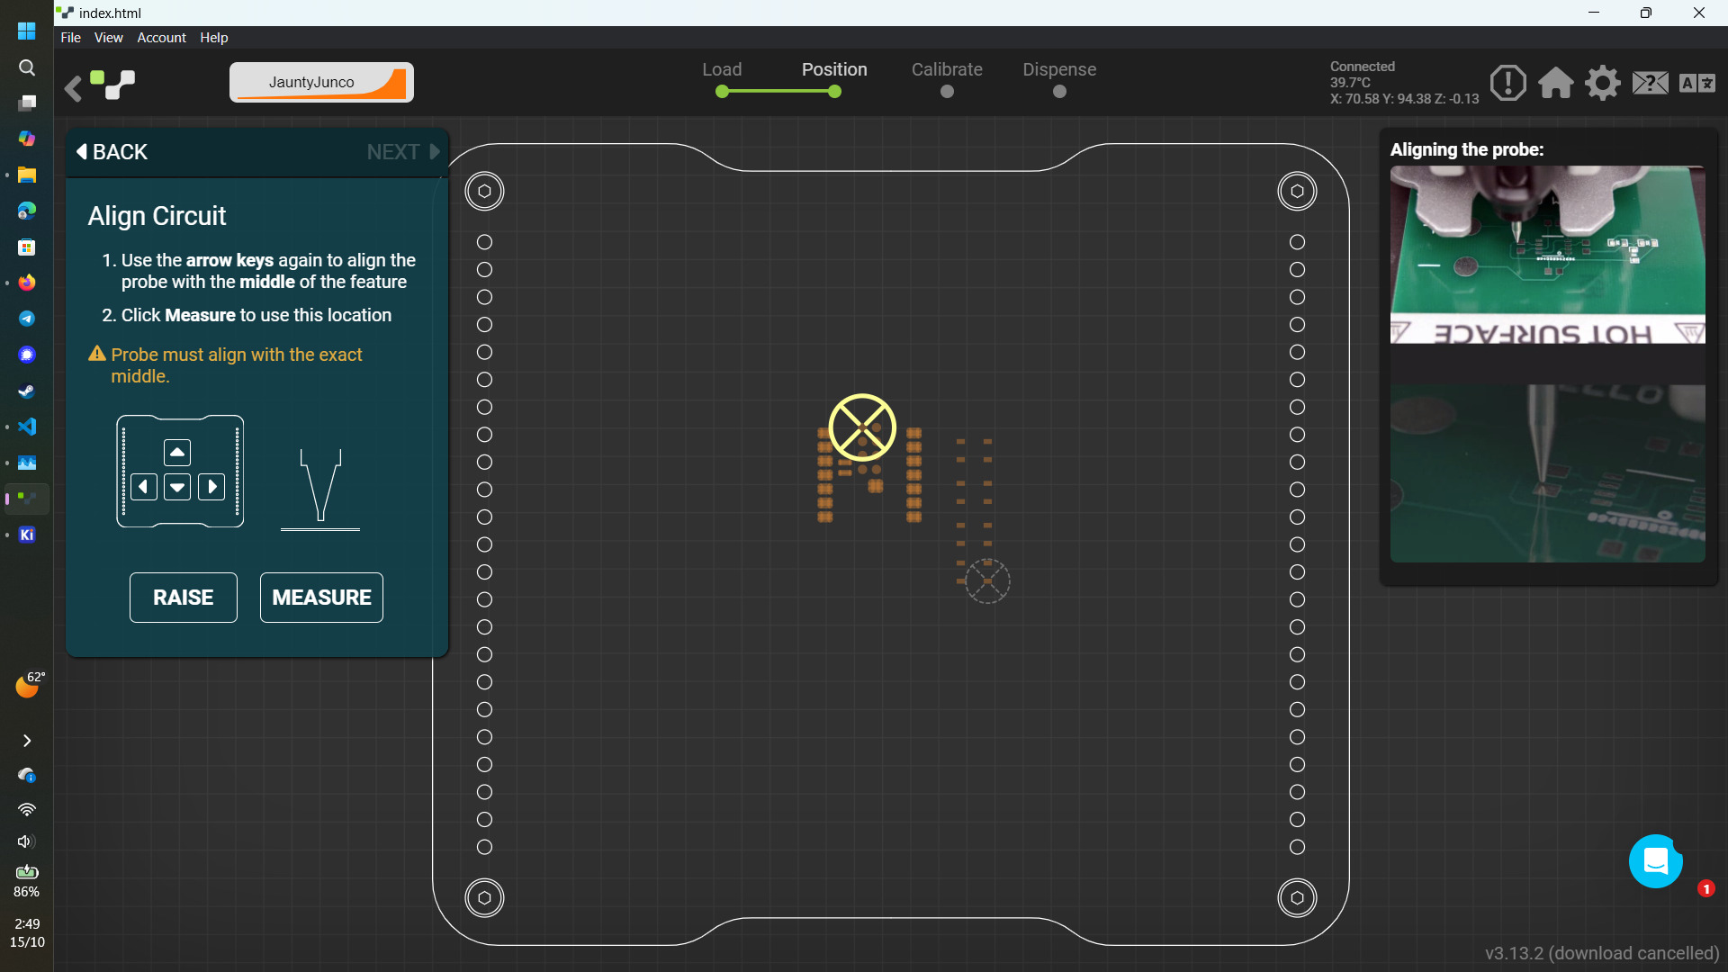Switch to the Calibrate step

point(947,77)
